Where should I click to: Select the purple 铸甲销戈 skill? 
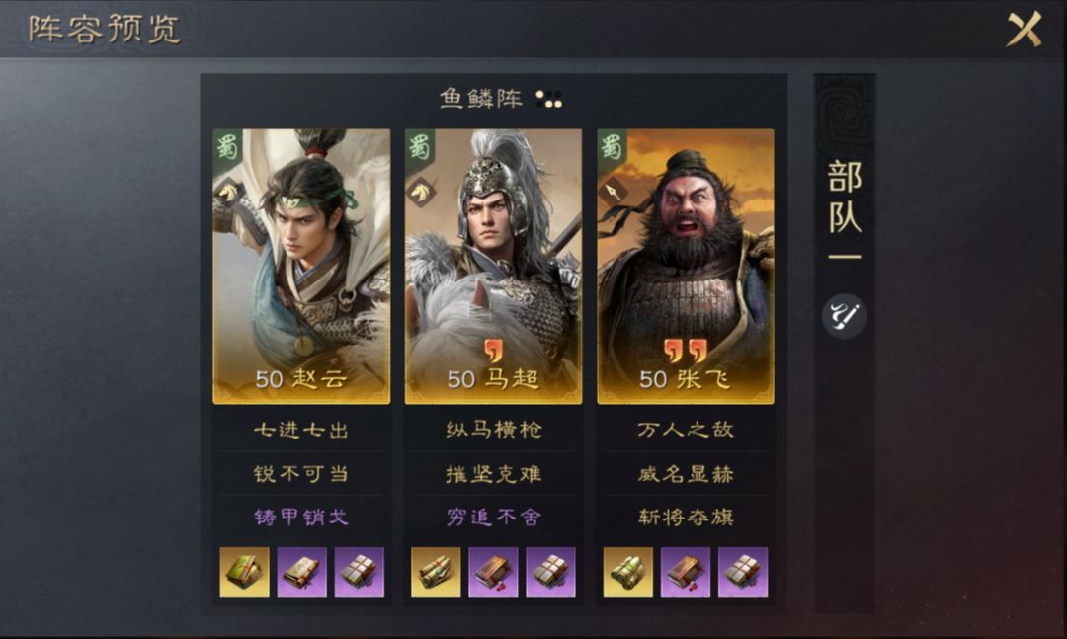(x=301, y=518)
